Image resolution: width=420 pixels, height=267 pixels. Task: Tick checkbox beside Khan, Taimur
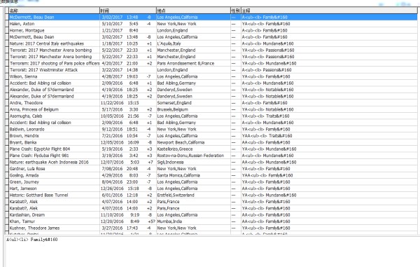7,221
